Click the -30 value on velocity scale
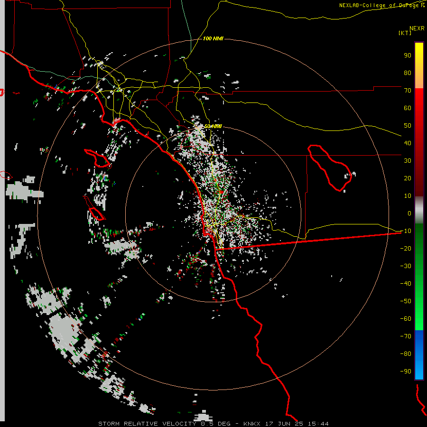Viewport: 427px width, 427px height. click(406, 266)
